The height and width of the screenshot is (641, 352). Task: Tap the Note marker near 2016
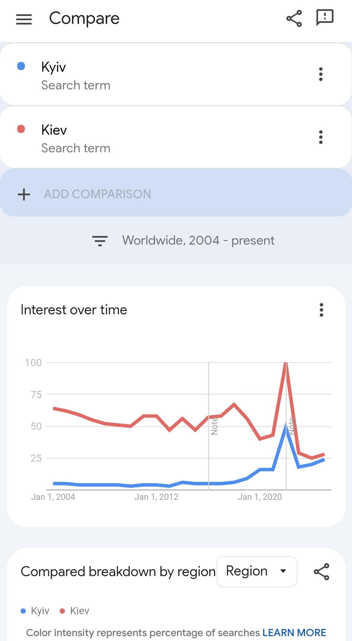[x=214, y=426]
